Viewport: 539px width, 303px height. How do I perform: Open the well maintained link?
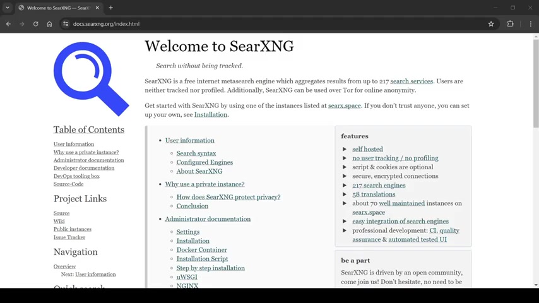pyautogui.click(x=402, y=203)
